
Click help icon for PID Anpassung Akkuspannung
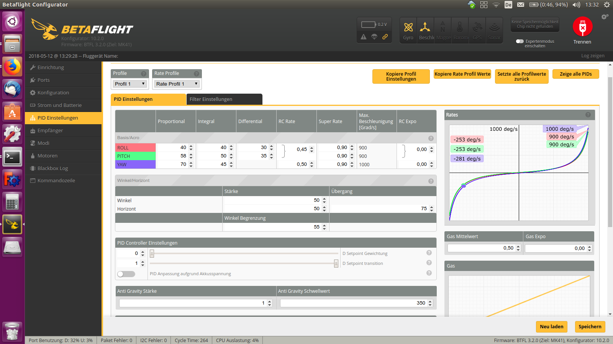pyautogui.click(x=429, y=273)
